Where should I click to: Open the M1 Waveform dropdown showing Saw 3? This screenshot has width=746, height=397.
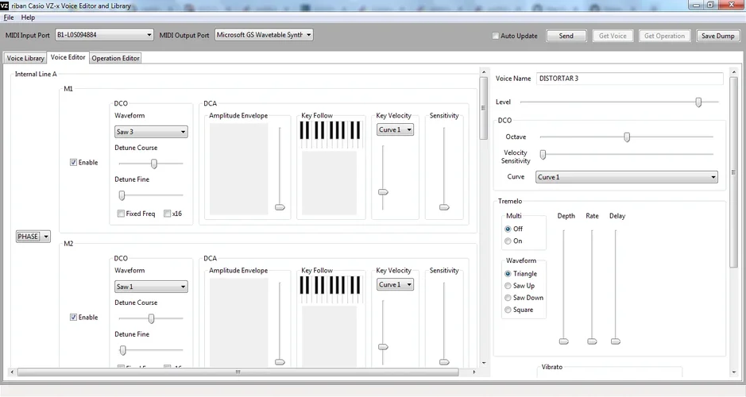coord(151,132)
